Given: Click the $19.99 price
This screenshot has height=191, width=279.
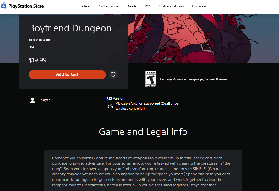Looking at the screenshot, I should 38,60.
